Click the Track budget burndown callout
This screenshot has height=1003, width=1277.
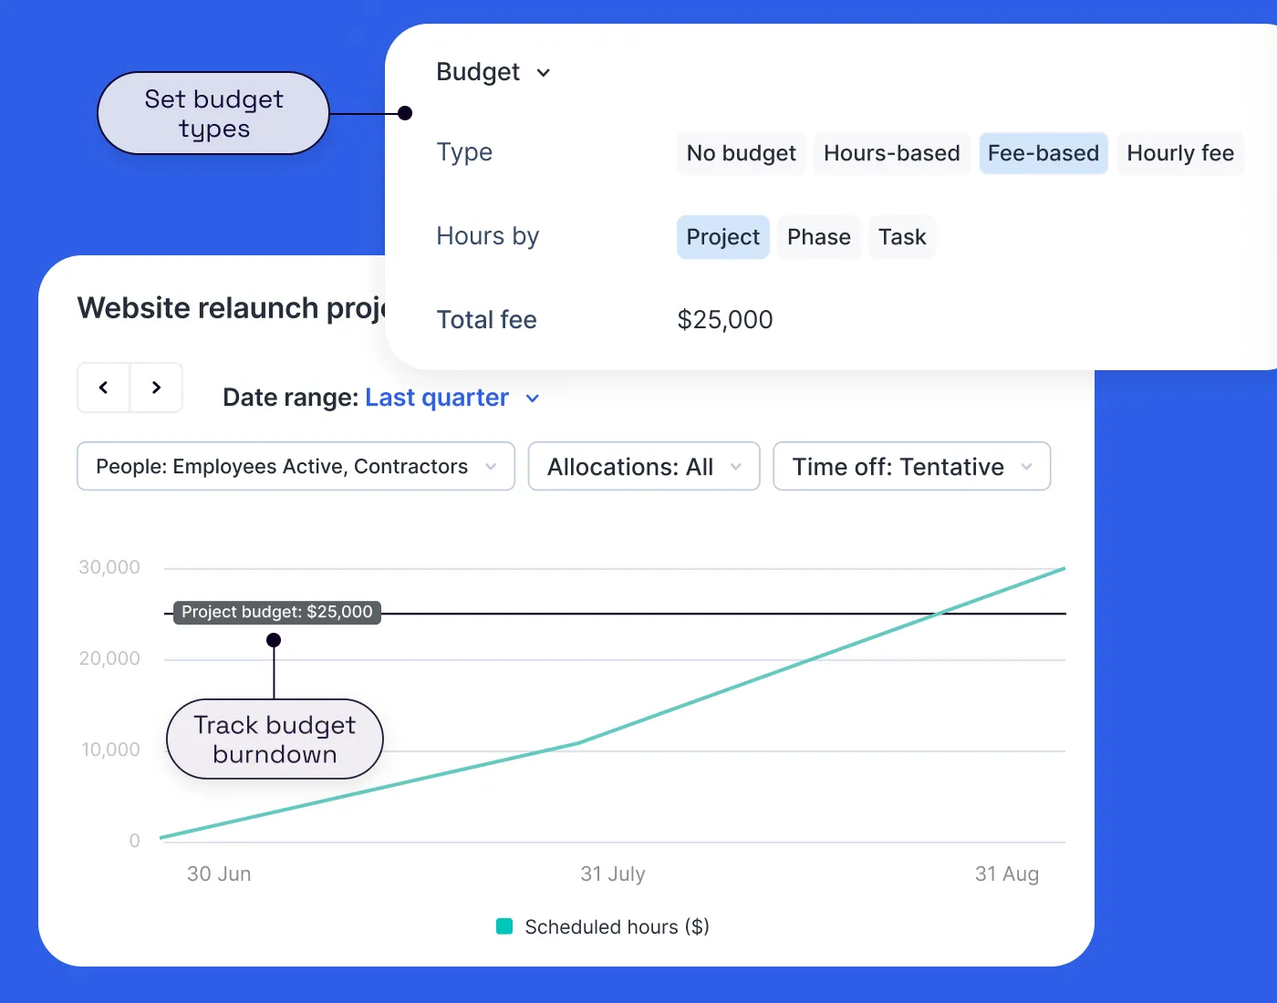[274, 739]
